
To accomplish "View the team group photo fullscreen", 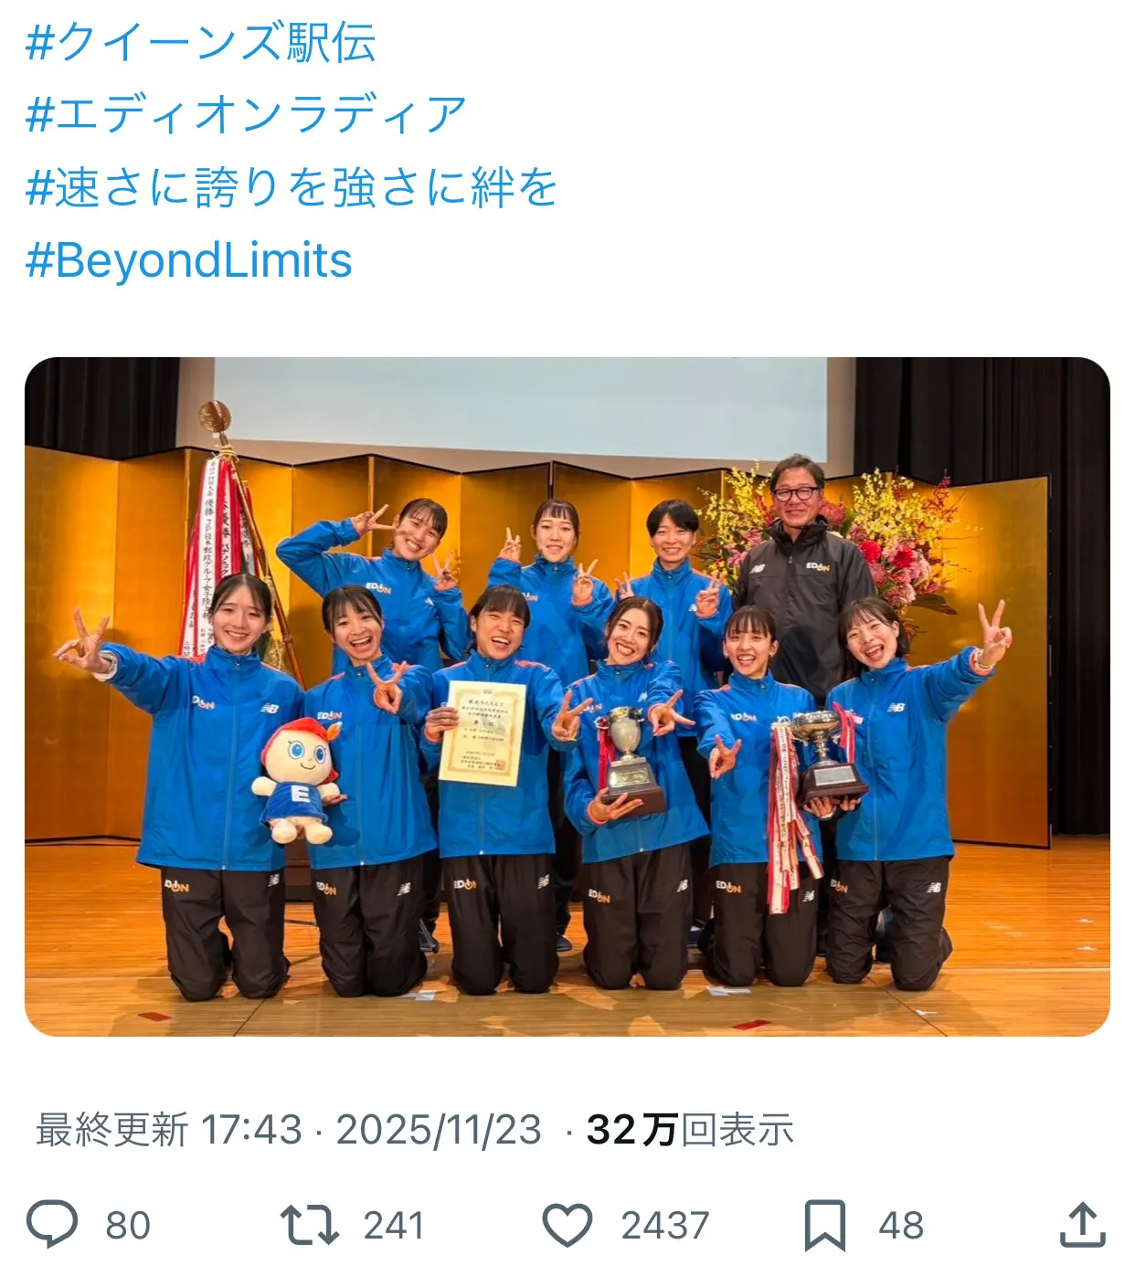I will [x=567, y=696].
